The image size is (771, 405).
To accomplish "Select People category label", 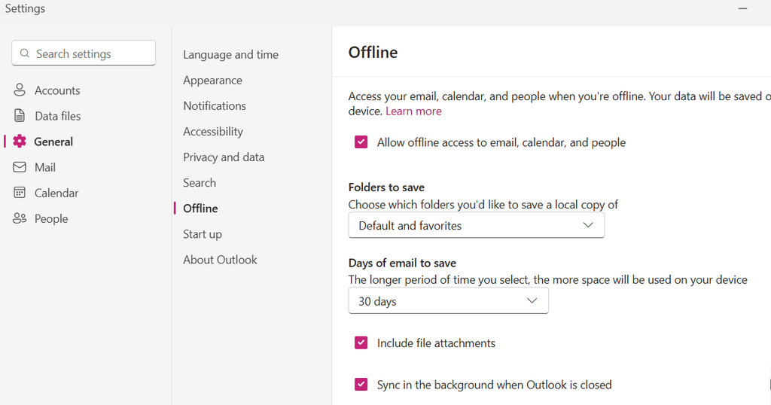I will point(51,219).
